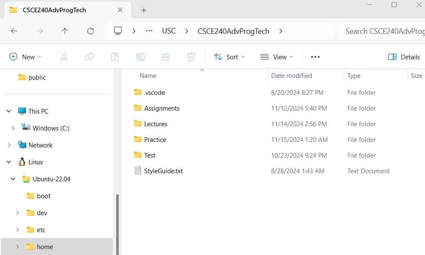Select the Rename icon

(x=140, y=56)
